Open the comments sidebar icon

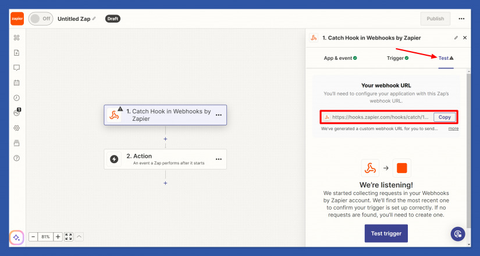coord(17,67)
